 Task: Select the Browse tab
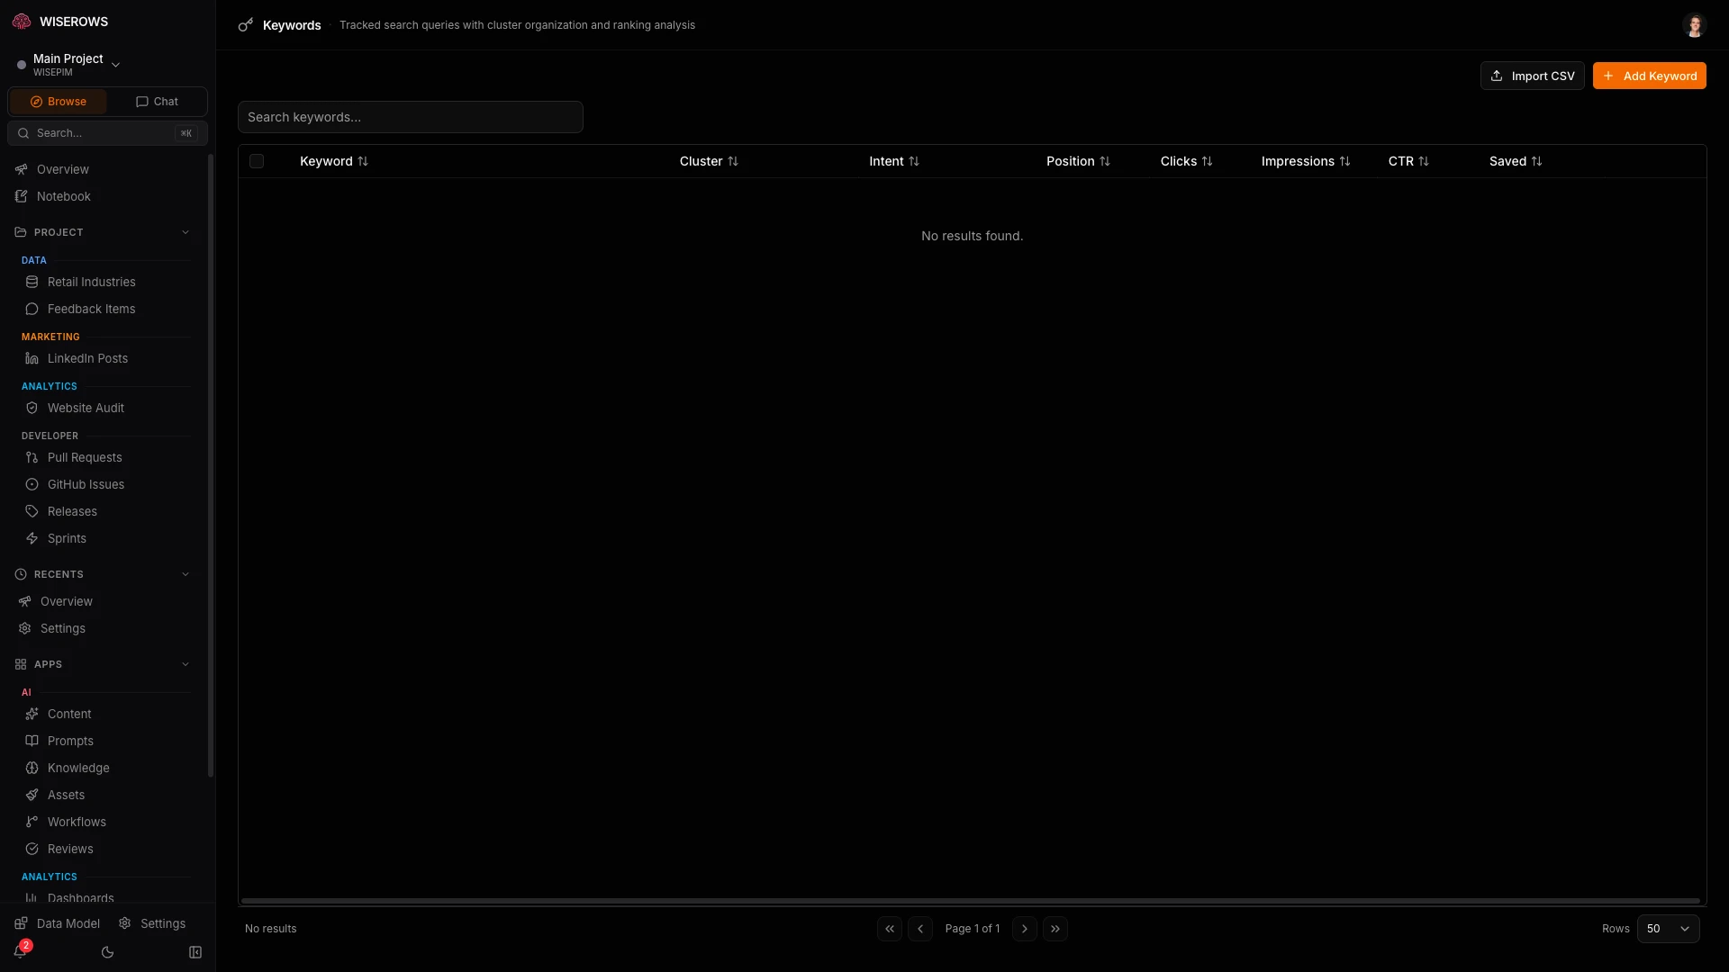[x=57, y=101]
